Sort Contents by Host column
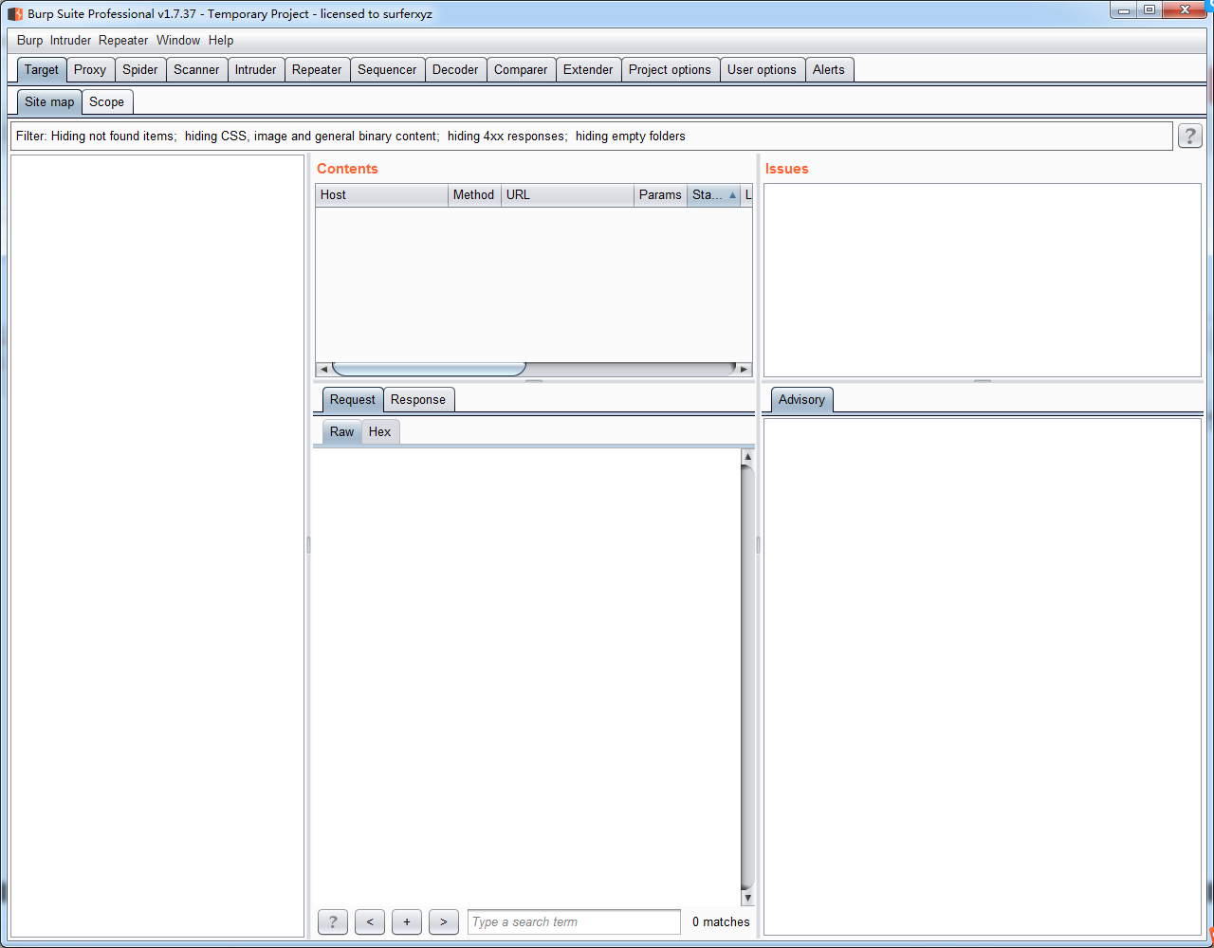Viewport: 1214px width, 948px height. (x=381, y=195)
